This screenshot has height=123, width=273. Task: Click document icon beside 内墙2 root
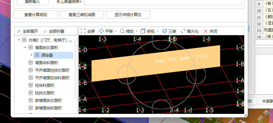tap(24, 40)
